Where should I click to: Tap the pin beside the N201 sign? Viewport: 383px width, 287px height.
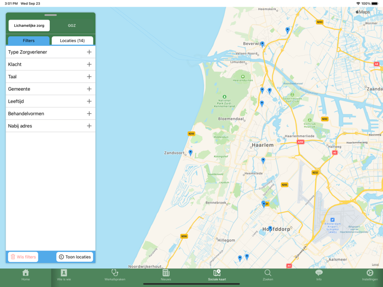point(263,204)
